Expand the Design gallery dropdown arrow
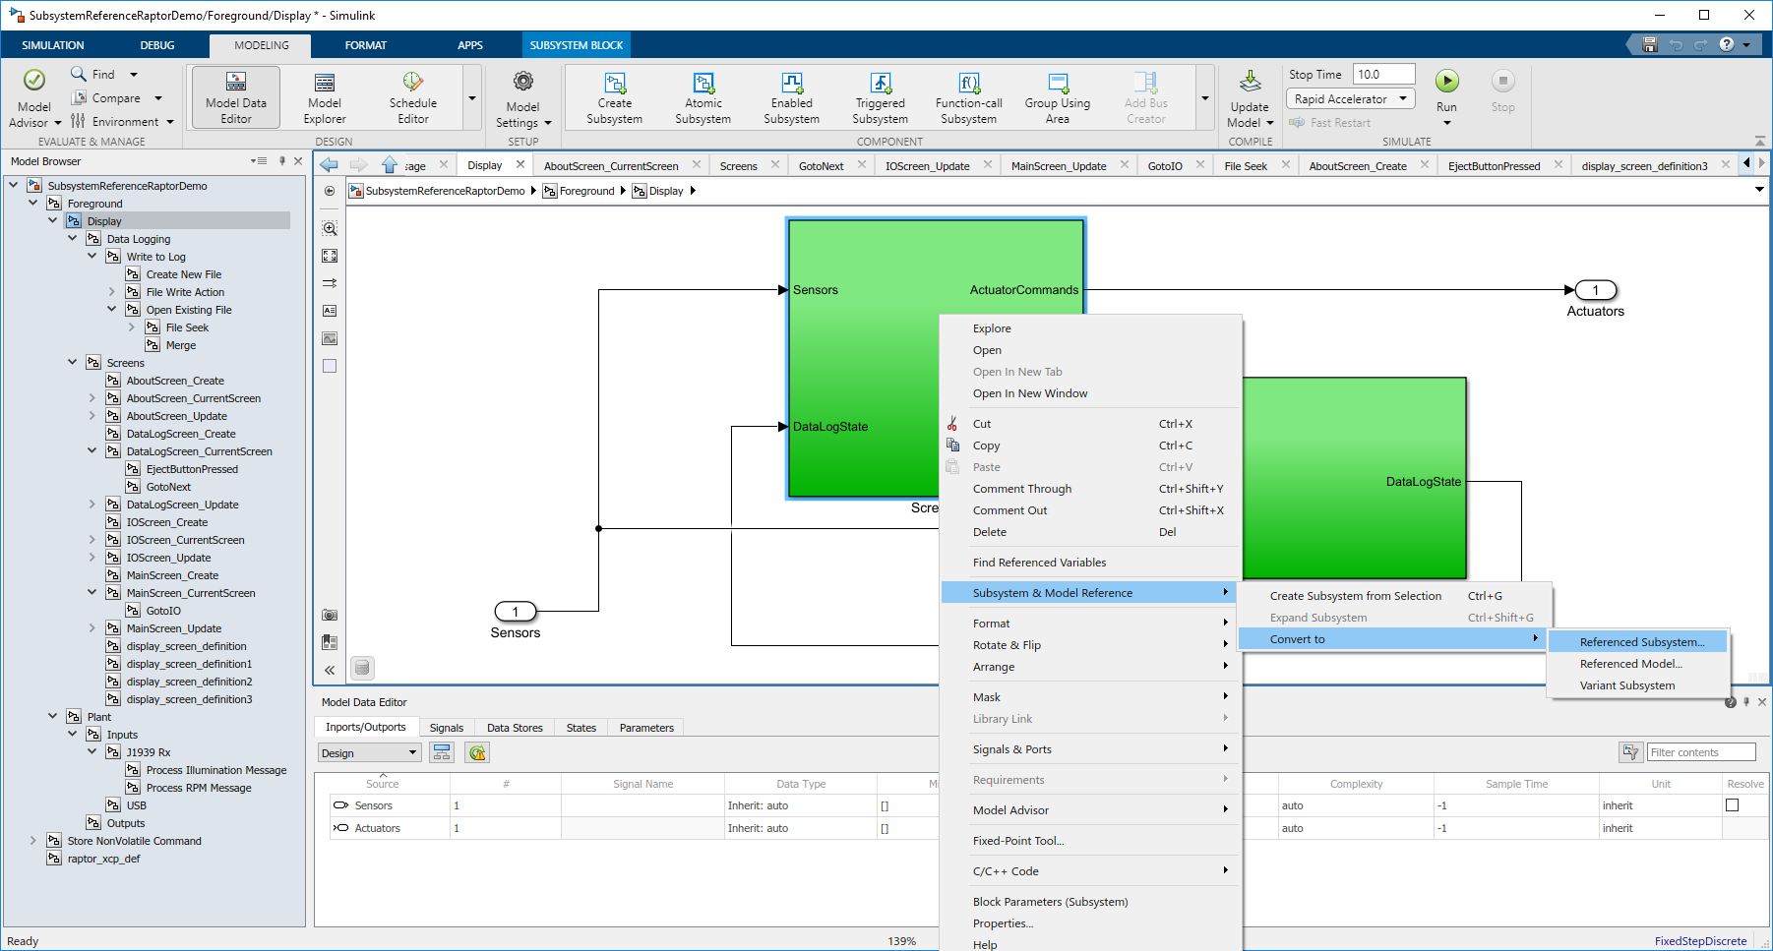Screen dimensions: 1773x951 coord(472,97)
